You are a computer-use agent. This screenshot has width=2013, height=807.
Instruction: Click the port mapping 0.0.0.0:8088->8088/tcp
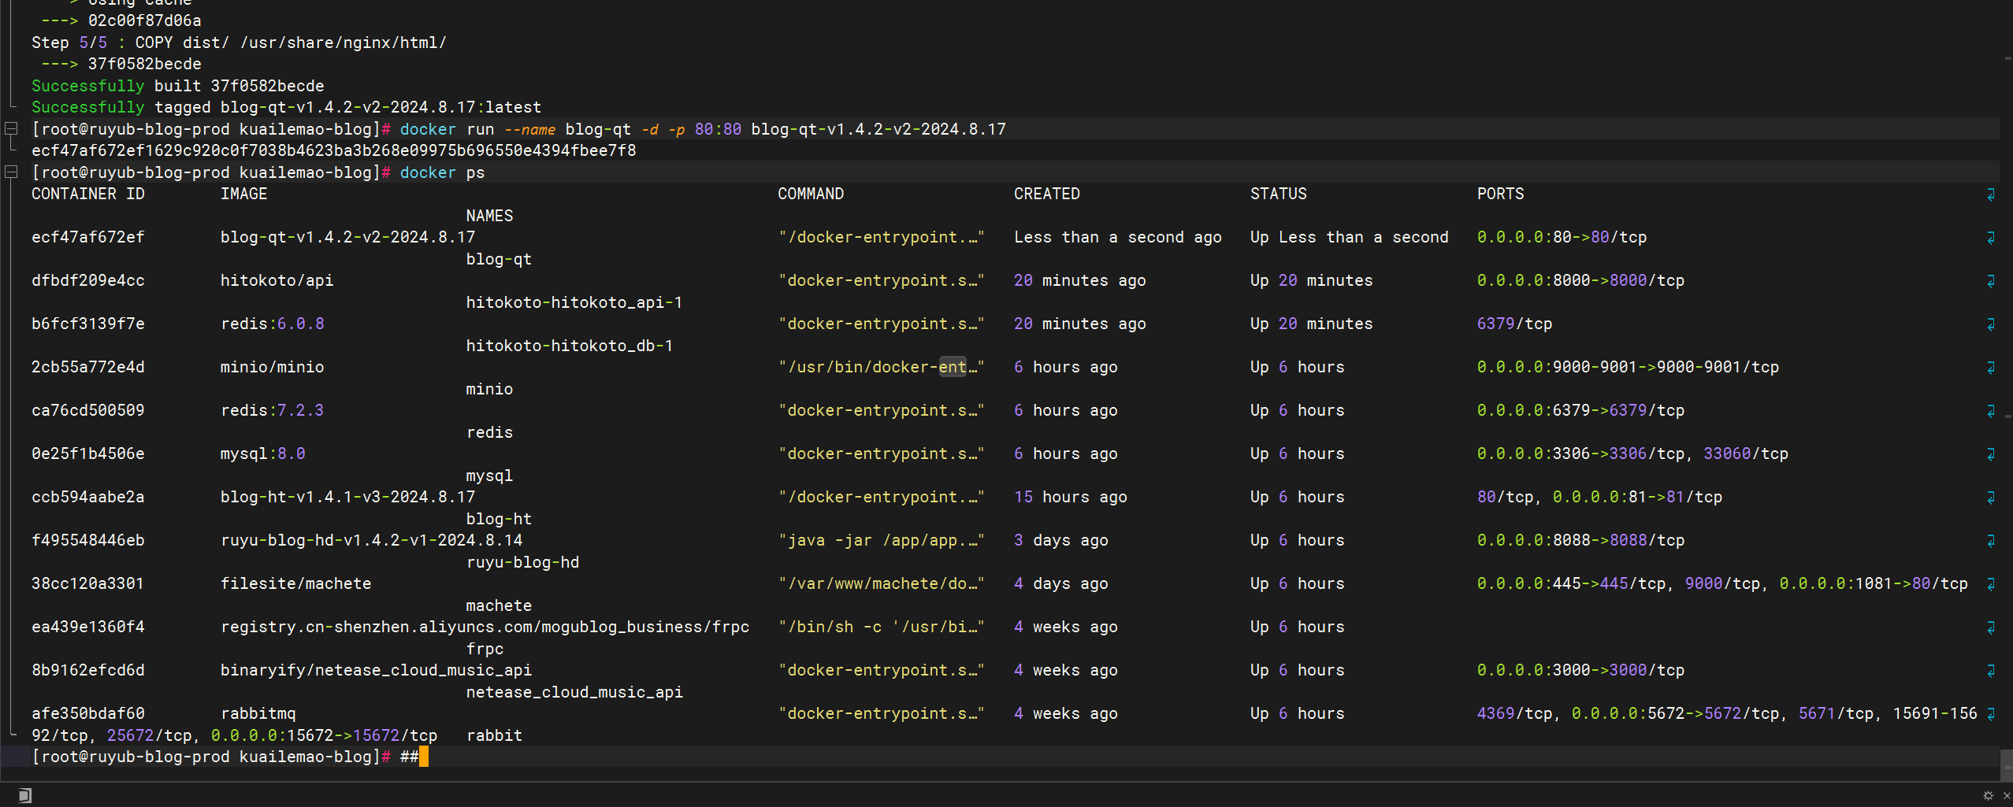(x=1580, y=540)
